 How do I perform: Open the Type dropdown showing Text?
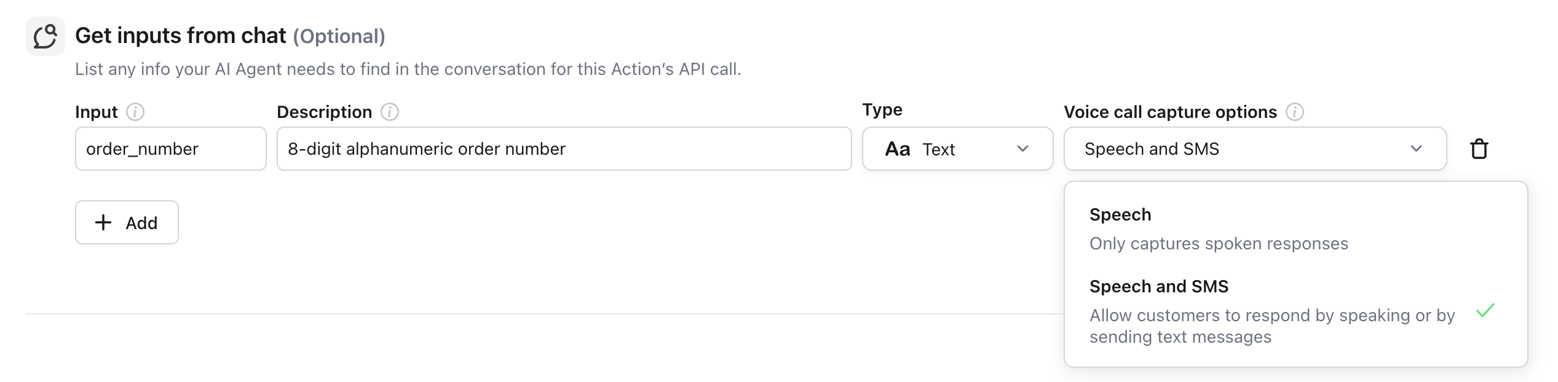957,149
